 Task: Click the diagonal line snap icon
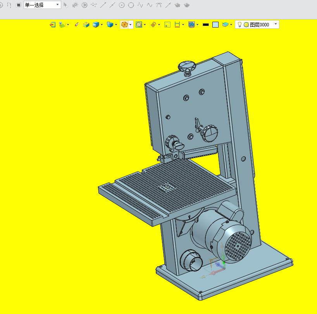tap(168, 5)
